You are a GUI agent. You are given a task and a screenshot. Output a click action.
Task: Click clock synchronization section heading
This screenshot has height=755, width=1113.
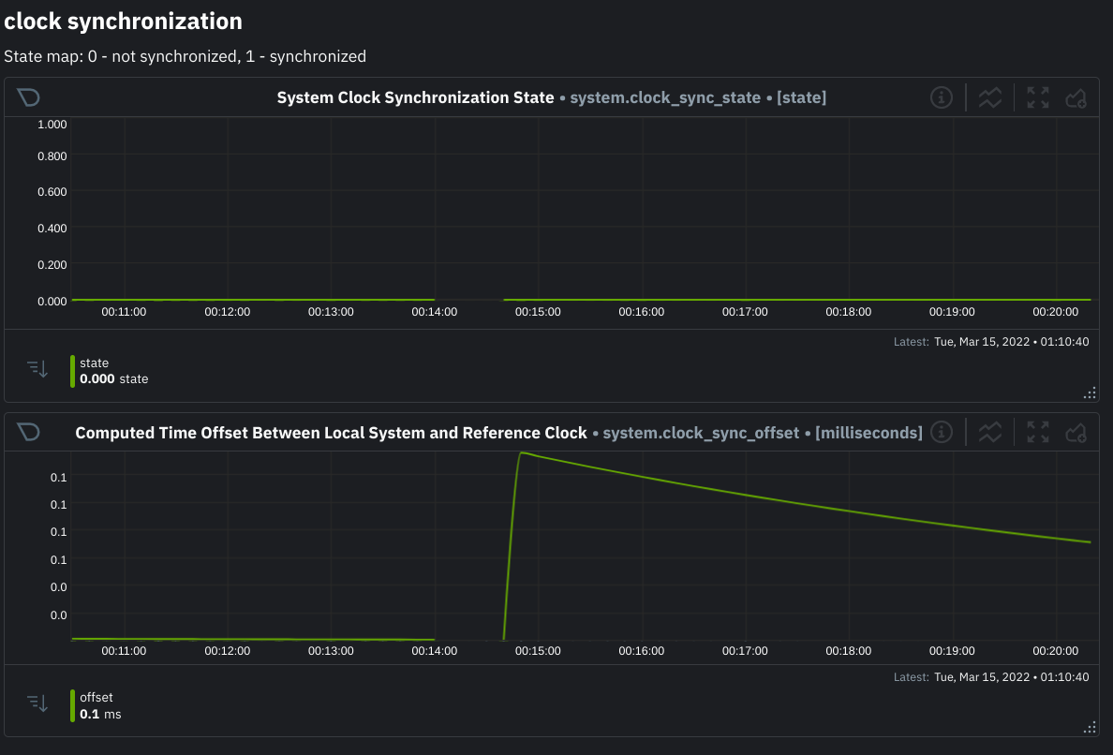pos(123,22)
